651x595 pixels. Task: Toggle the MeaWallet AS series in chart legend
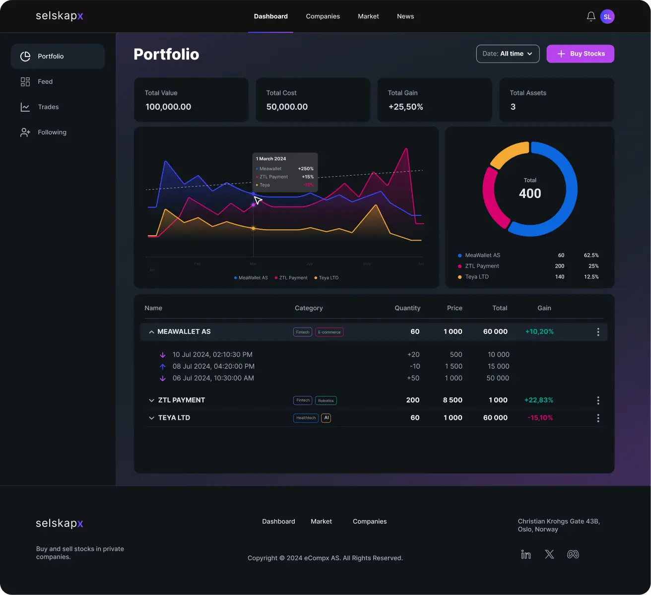coord(251,278)
